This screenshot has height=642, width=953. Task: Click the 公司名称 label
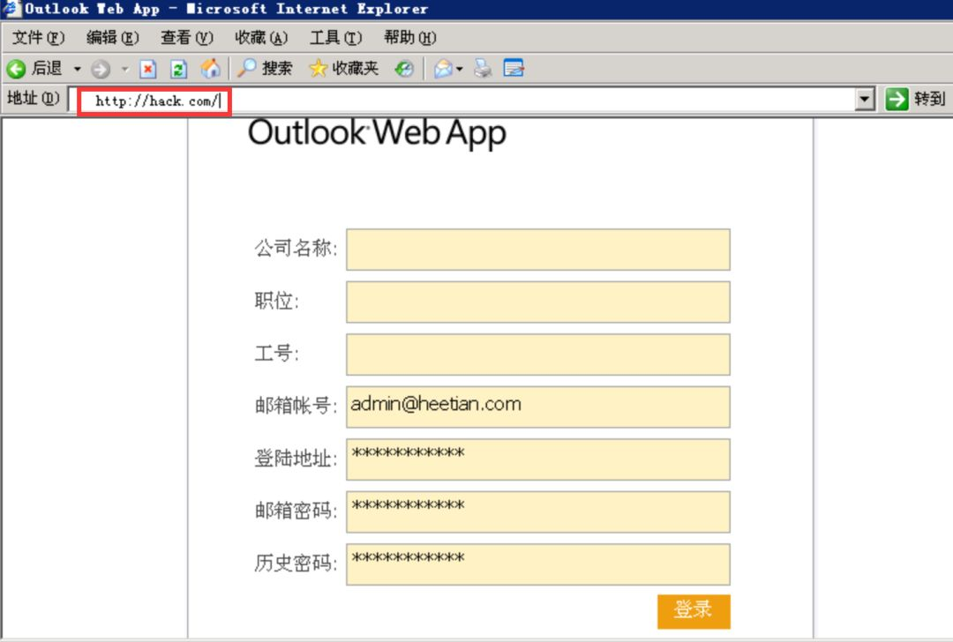click(x=296, y=249)
